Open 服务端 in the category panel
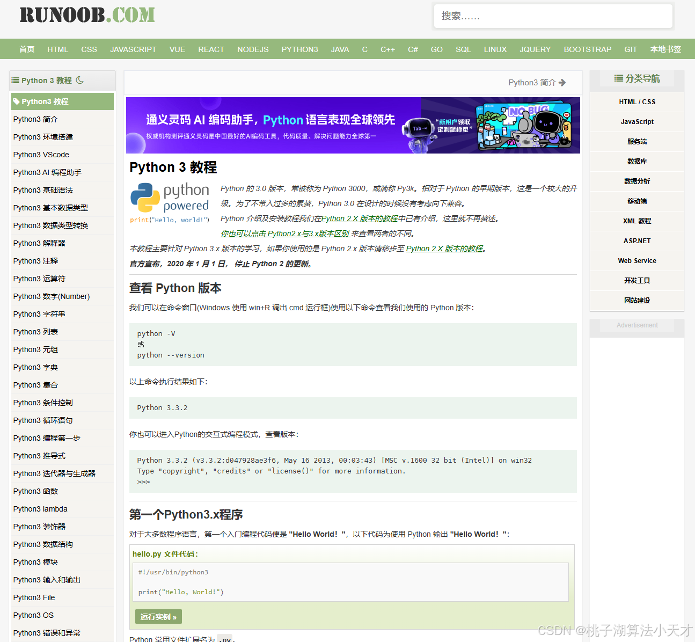695x642 pixels. pos(637,142)
